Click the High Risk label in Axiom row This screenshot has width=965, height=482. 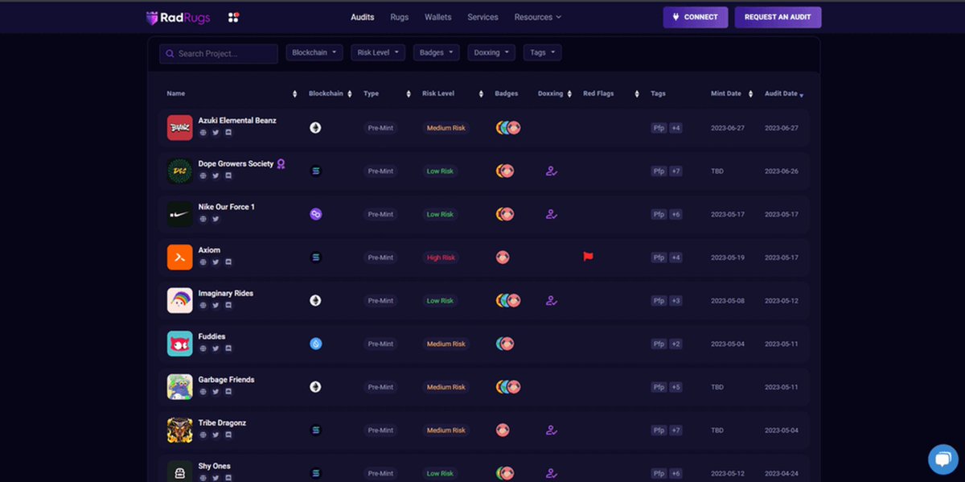coord(441,257)
